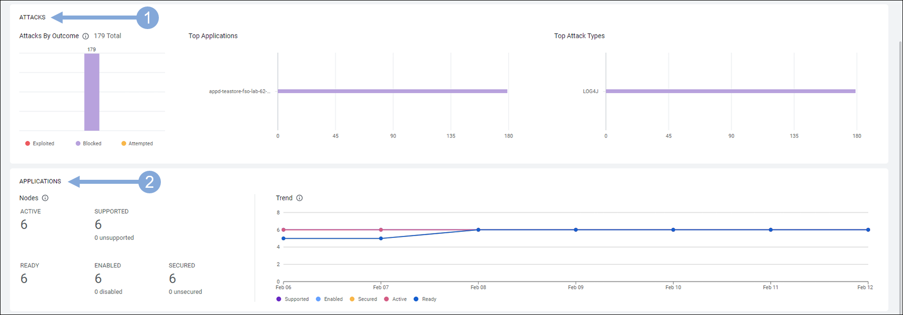The height and width of the screenshot is (315, 903).
Task: Click the Nodes info icon
Action: (x=45, y=198)
